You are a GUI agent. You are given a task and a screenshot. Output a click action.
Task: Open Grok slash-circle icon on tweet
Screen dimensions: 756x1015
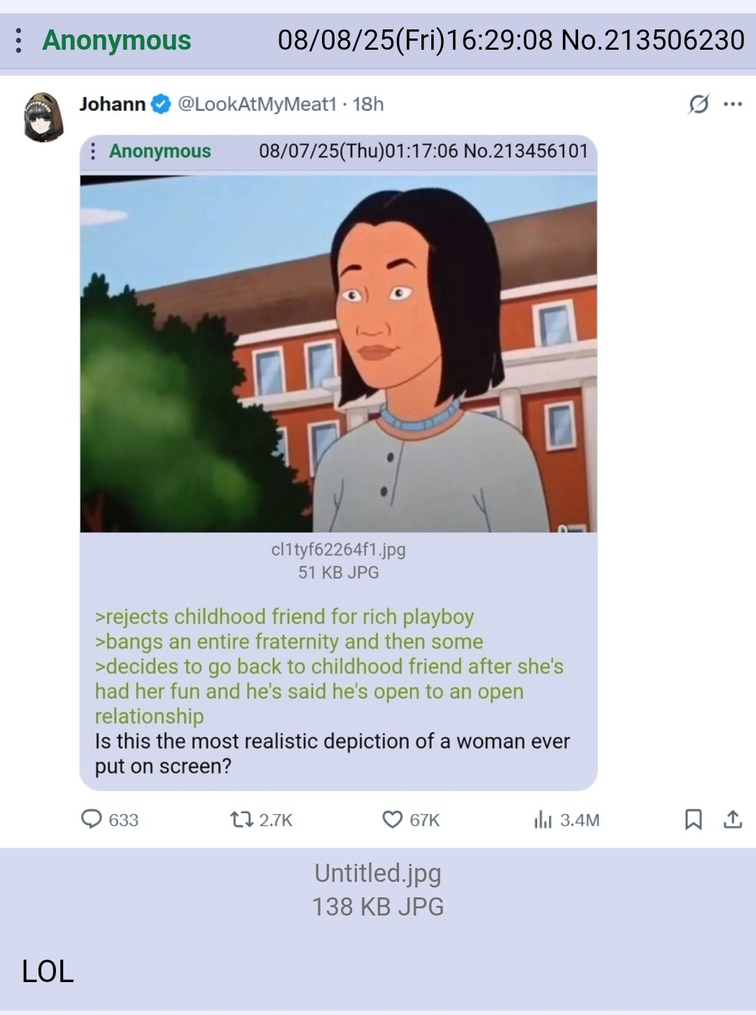click(x=699, y=104)
